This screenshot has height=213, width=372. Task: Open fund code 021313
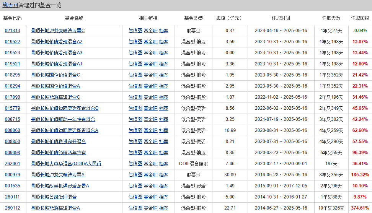click(x=12, y=31)
